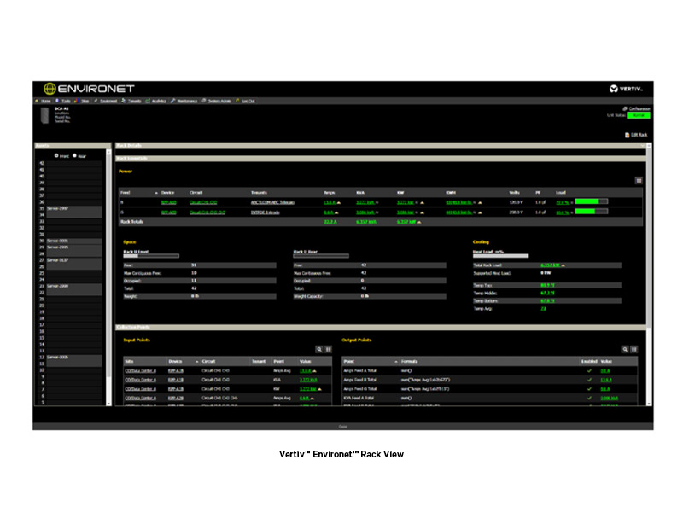Open the first Circuit link in Power table
The image size is (683, 512).
coord(201,202)
